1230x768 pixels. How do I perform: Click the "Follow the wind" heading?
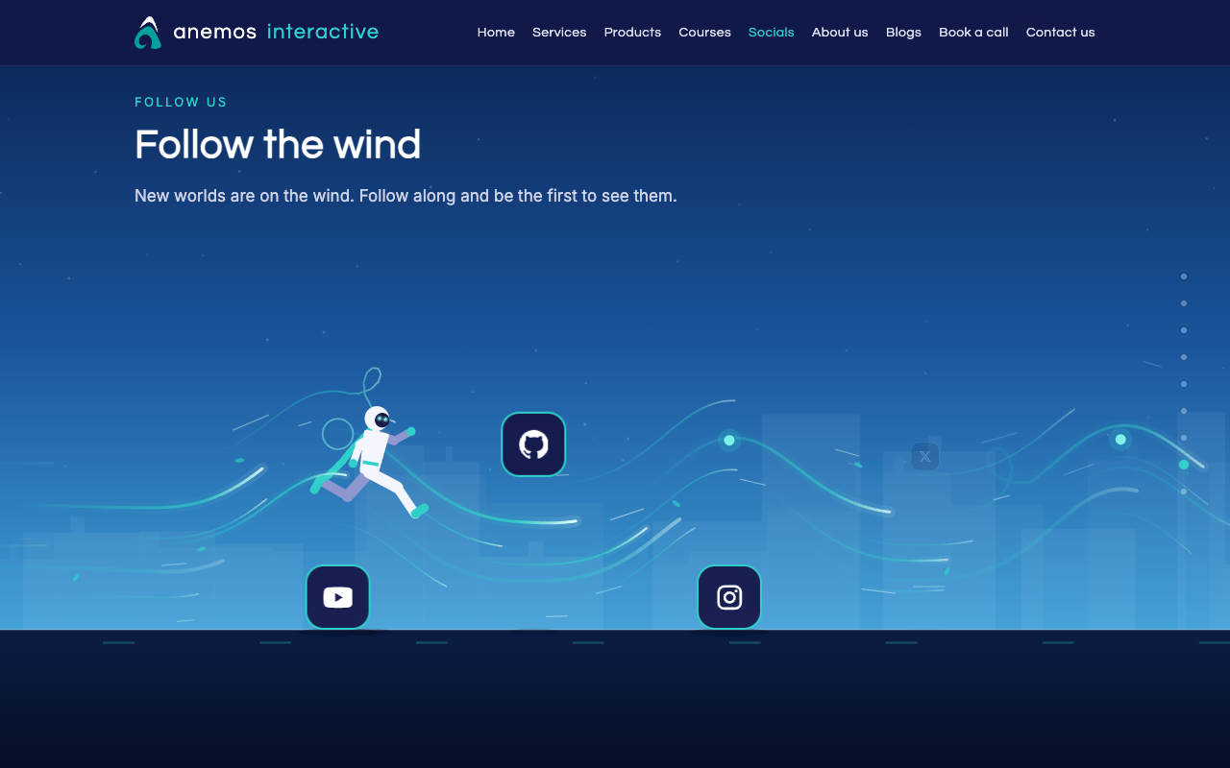(x=278, y=145)
